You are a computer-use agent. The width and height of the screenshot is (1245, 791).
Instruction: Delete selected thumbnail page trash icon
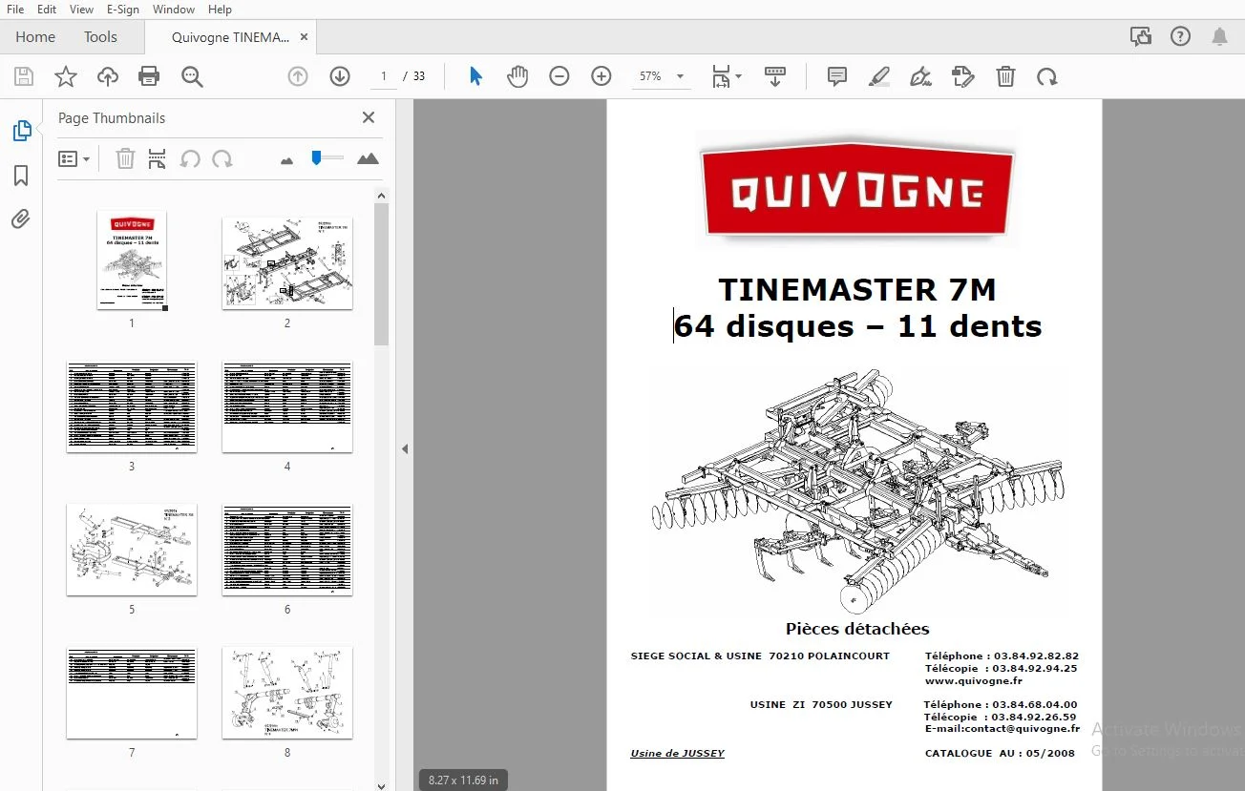click(x=125, y=158)
